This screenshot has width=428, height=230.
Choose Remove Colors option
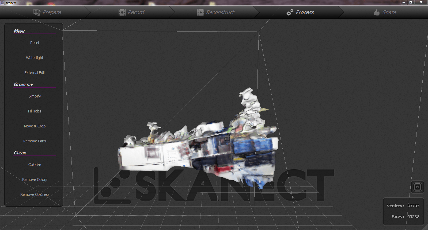35,180
